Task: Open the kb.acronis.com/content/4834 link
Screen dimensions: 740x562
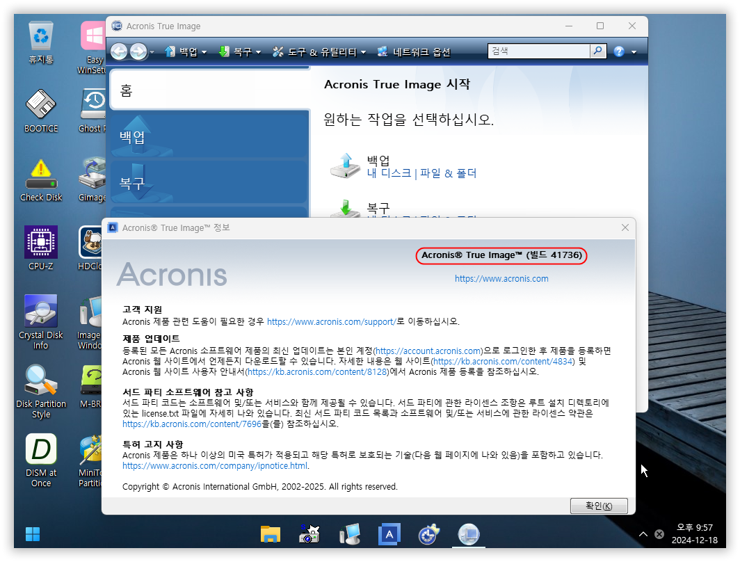Action: tap(503, 361)
